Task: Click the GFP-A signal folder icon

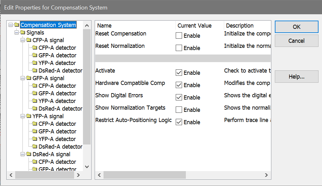Action: tap(29, 78)
